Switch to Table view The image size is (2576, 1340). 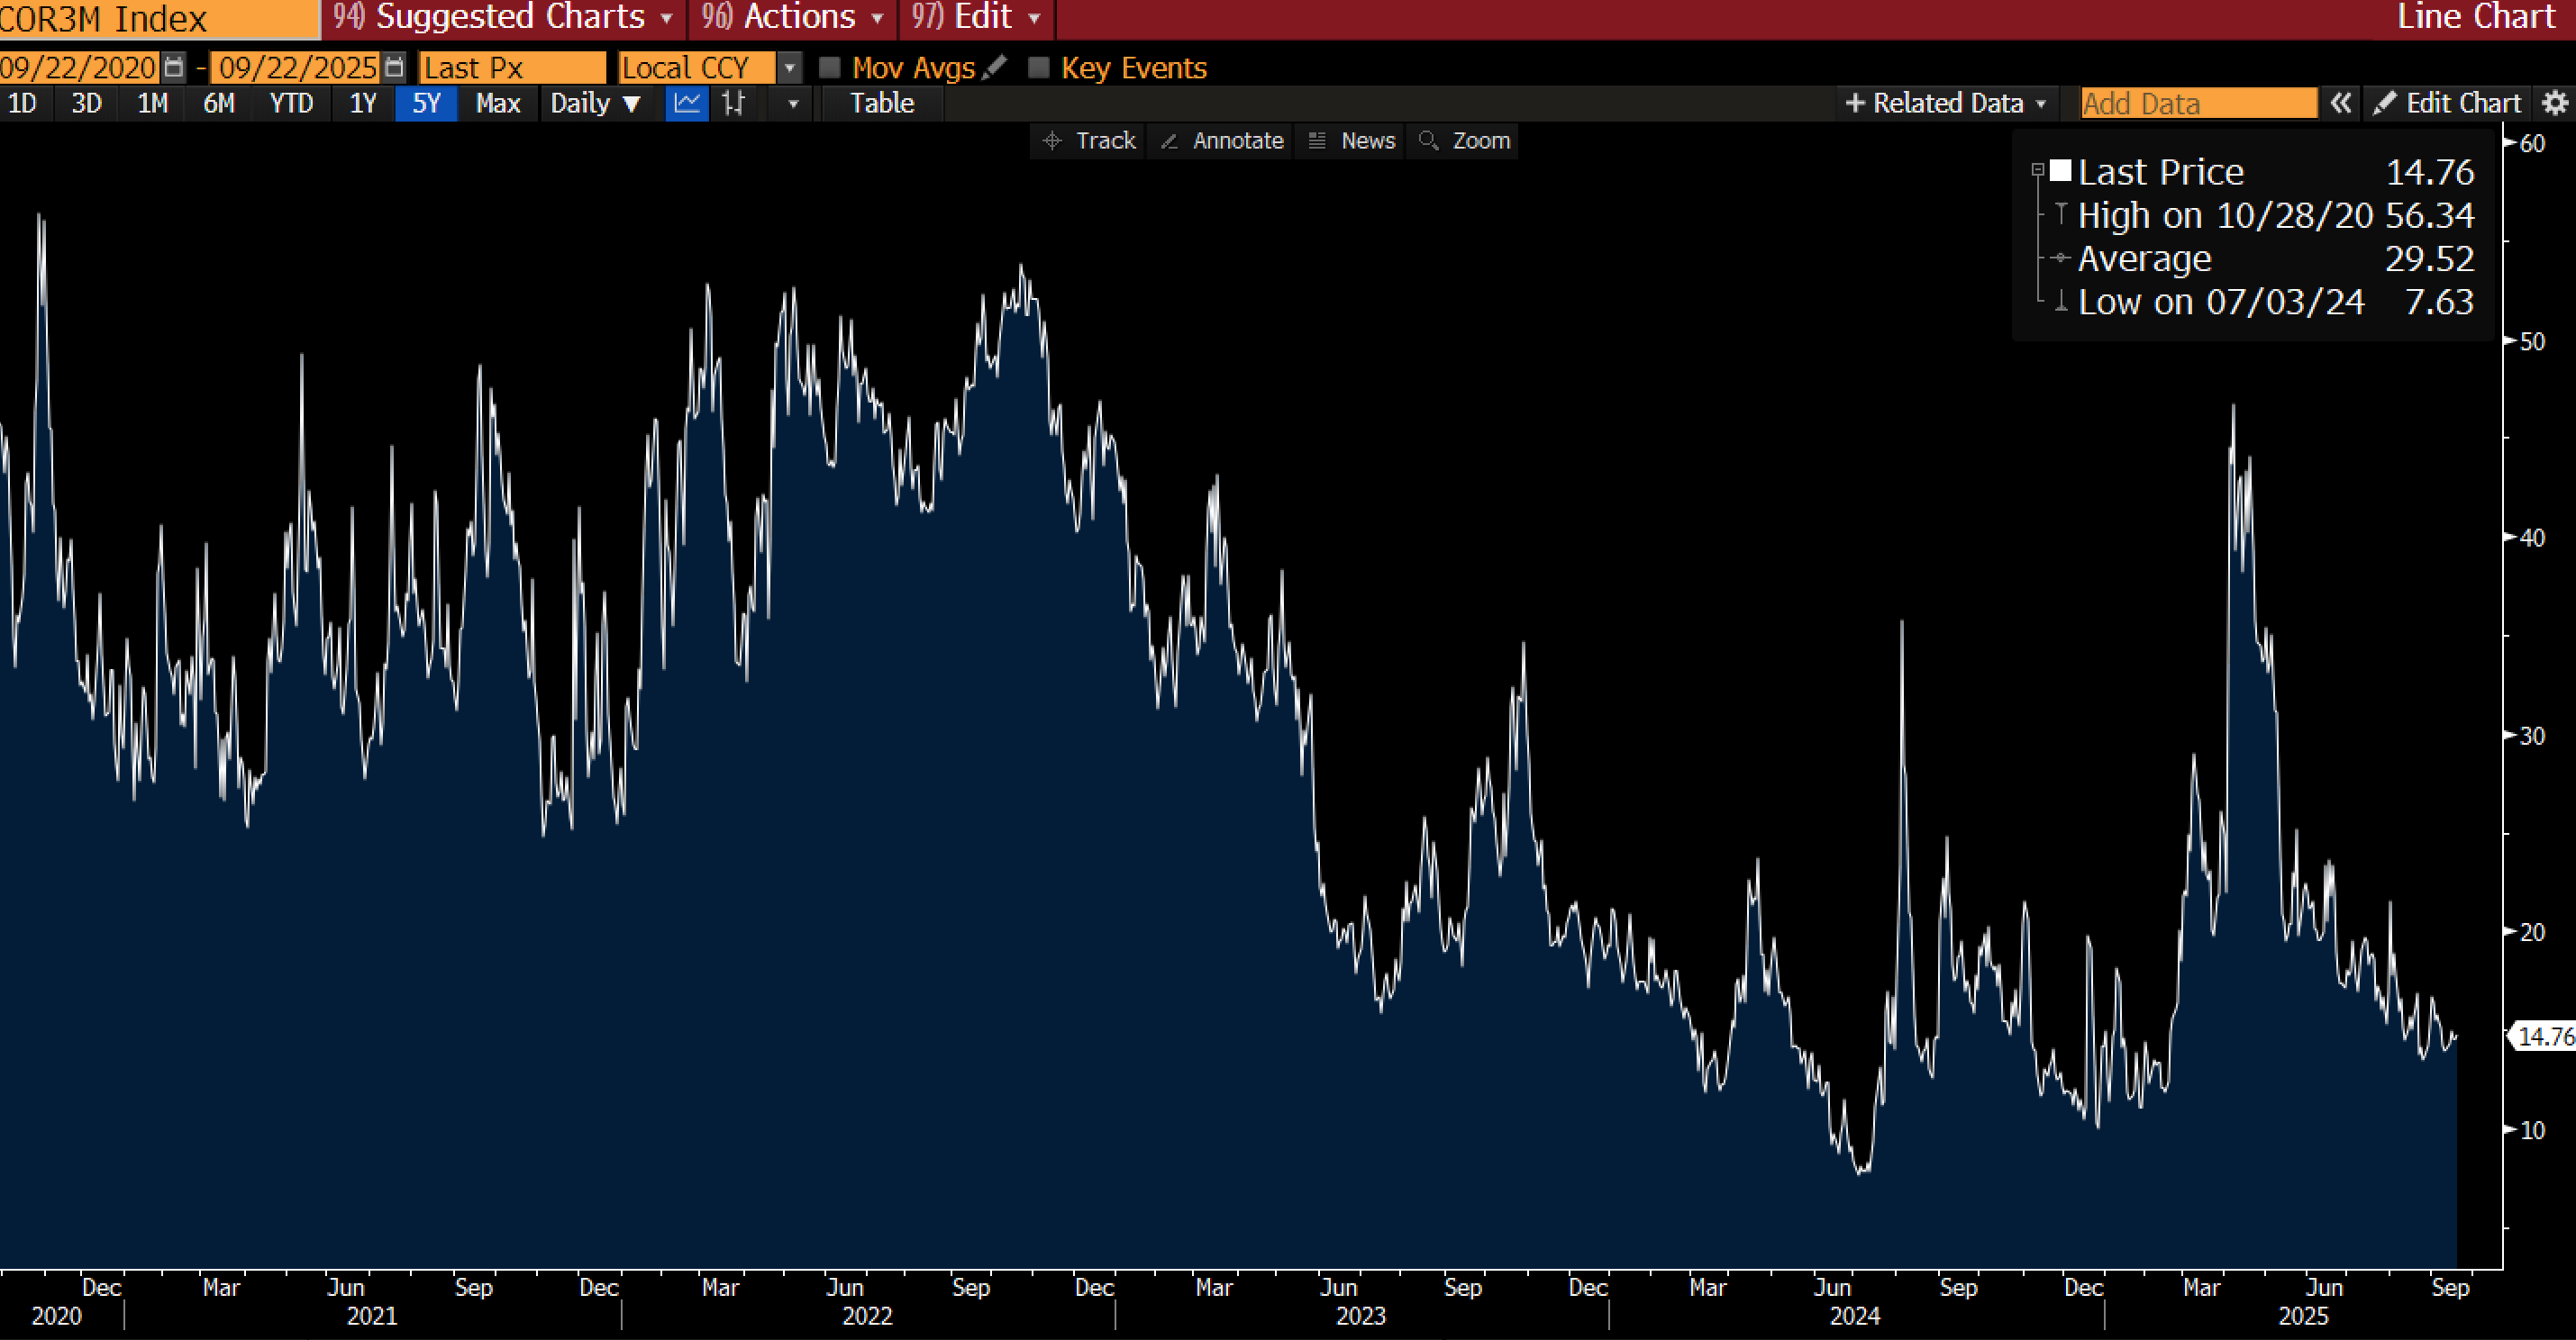point(881,103)
